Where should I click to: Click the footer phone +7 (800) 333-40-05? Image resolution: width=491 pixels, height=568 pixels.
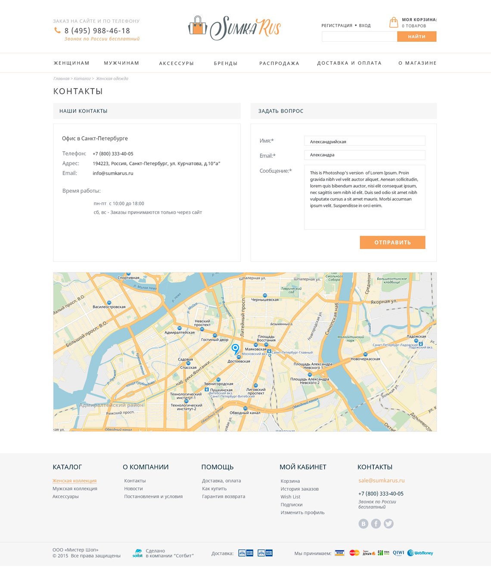click(x=381, y=494)
